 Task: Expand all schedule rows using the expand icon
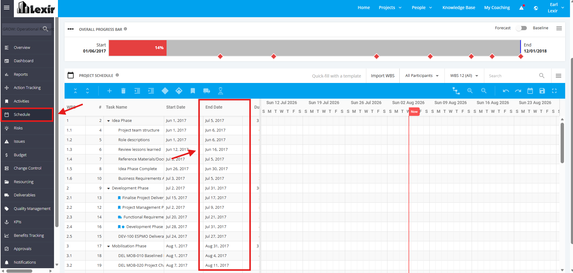coord(88,91)
